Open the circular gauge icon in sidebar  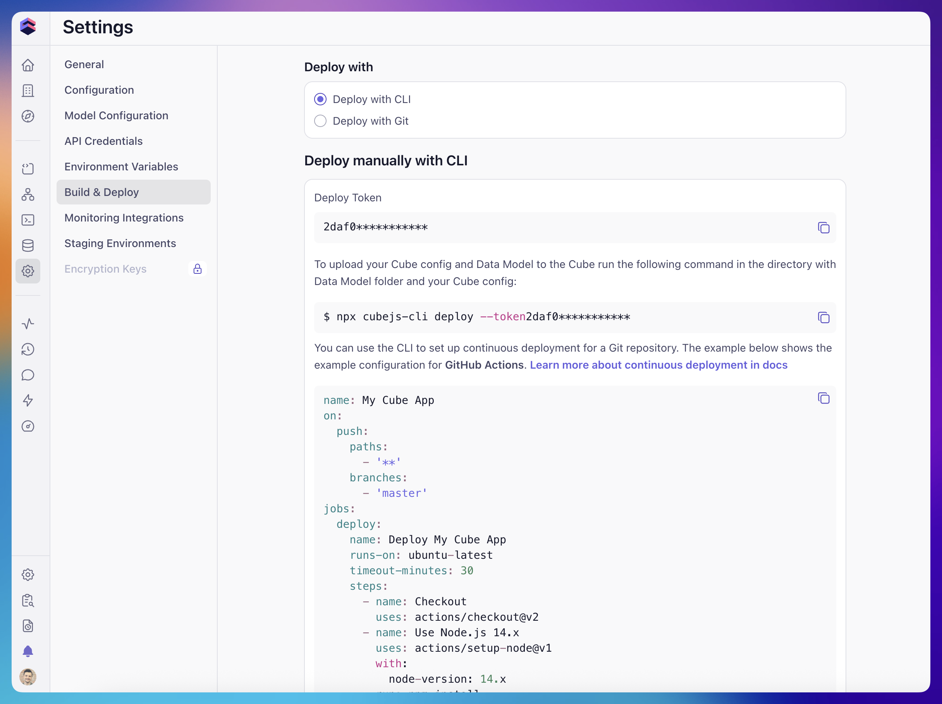[x=28, y=426]
